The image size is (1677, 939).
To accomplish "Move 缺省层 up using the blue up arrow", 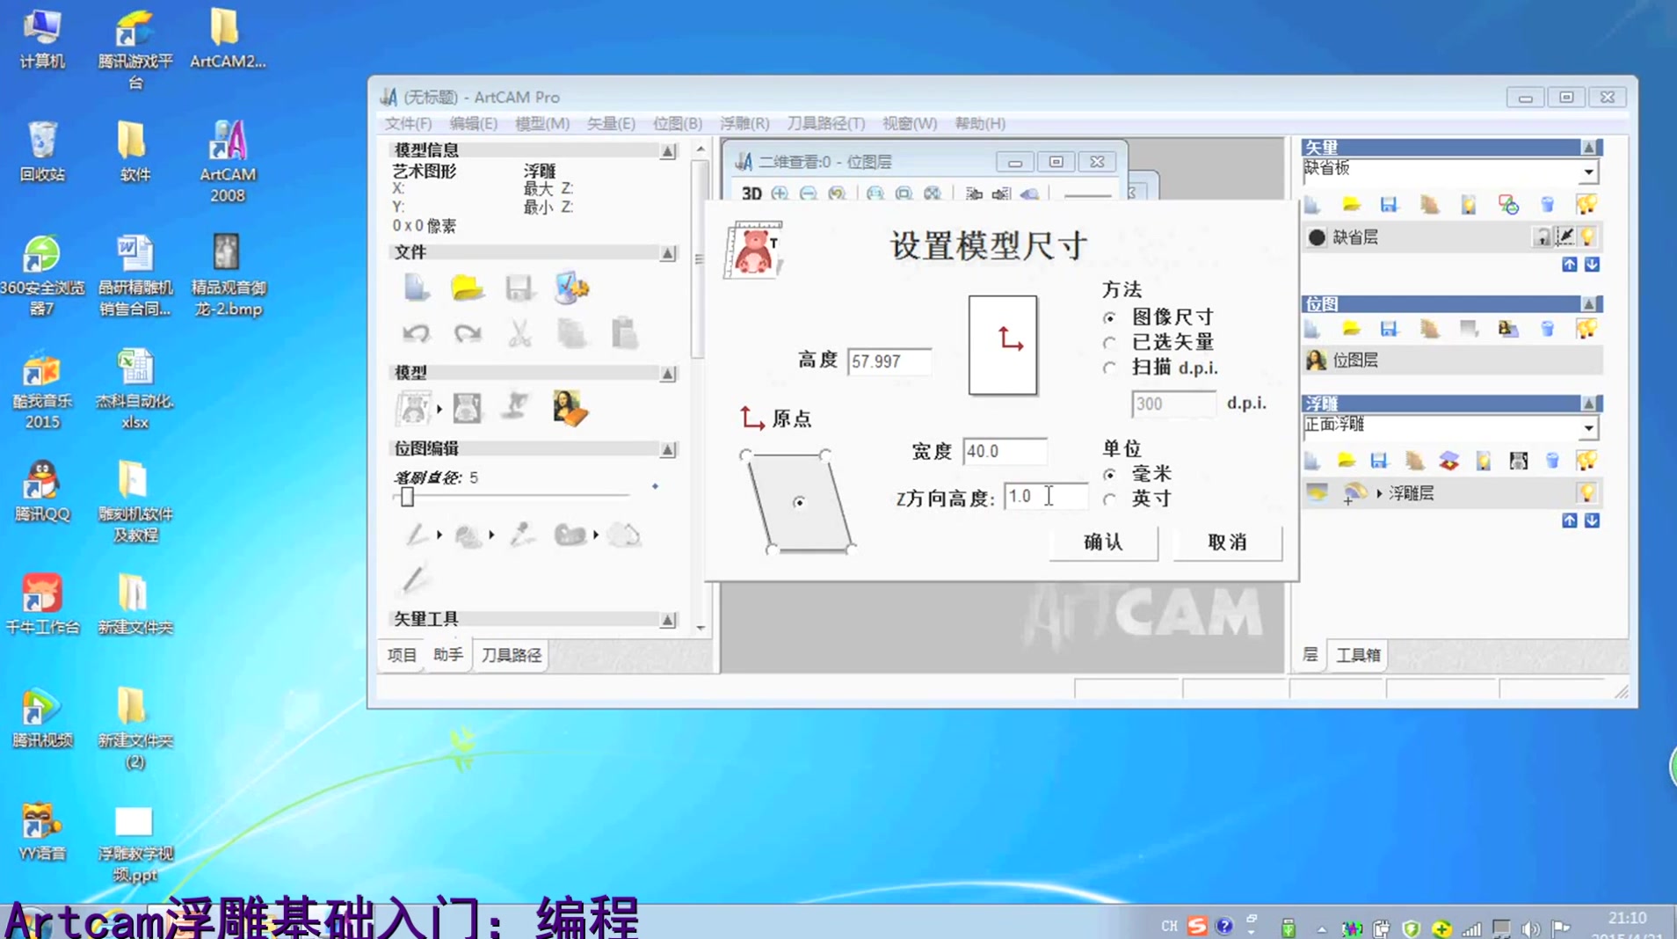I will 1570,265.
